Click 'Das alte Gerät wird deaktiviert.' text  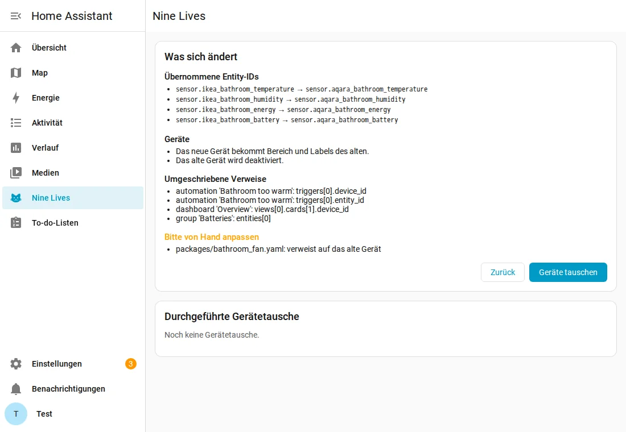tap(229, 160)
